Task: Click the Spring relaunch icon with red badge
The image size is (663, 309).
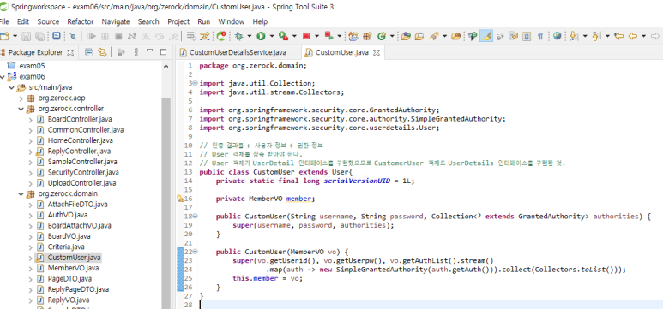Action: point(221,36)
